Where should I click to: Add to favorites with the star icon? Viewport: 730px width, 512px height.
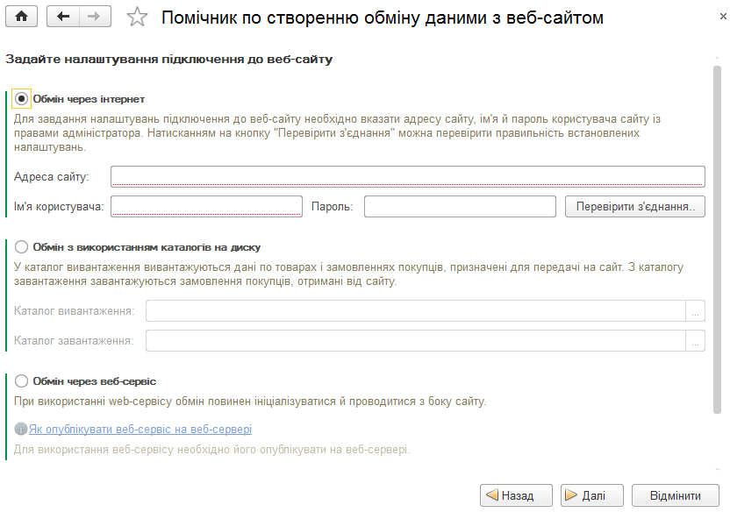pyautogui.click(x=137, y=18)
